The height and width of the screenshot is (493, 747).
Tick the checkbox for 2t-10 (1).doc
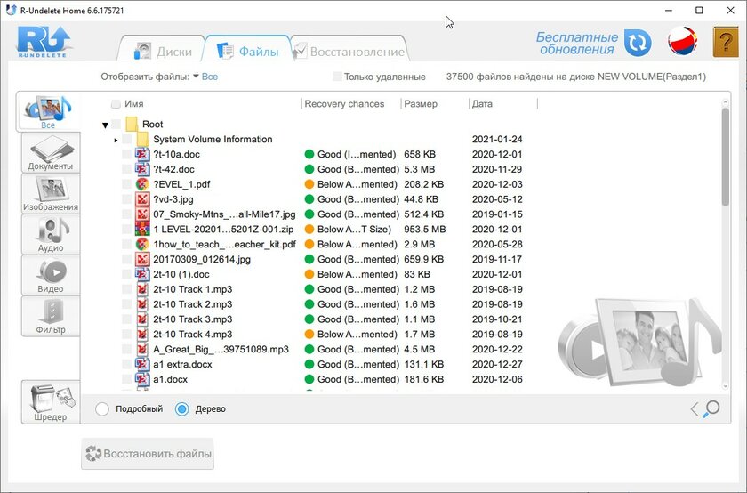point(126,274)
